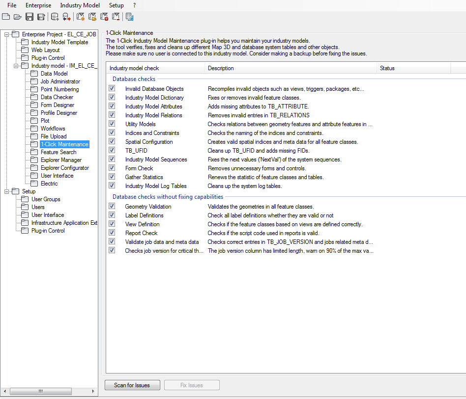The height and width of the screenshot is (399, 466).
Task: Uncheck the Geometry Validation option
Action: [112, 207]
